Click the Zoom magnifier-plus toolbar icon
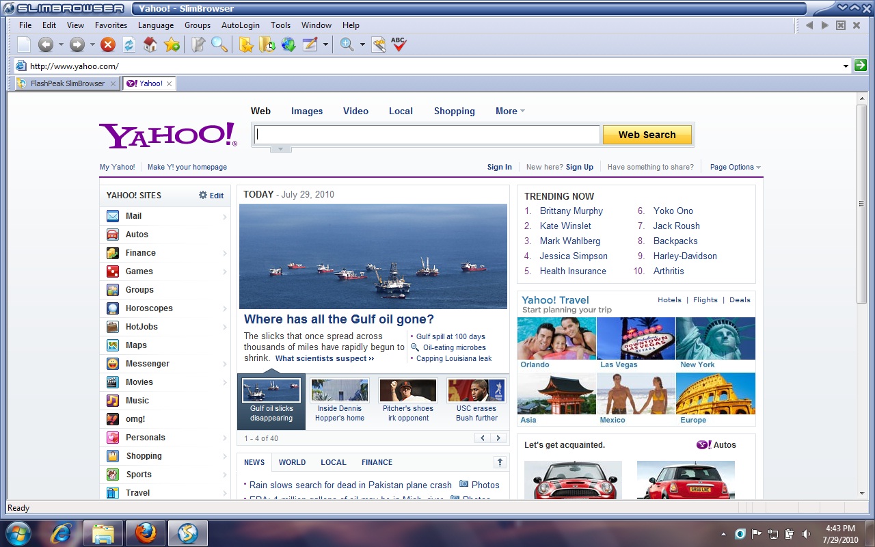The height and width of the screenshot is (547, 875). click(x=347, y=44)
